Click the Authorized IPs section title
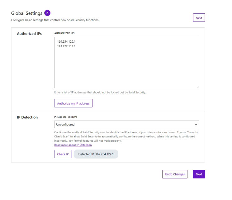Image resolution: width=232 pixels, height=200 pixels. (x=29, y=34)
